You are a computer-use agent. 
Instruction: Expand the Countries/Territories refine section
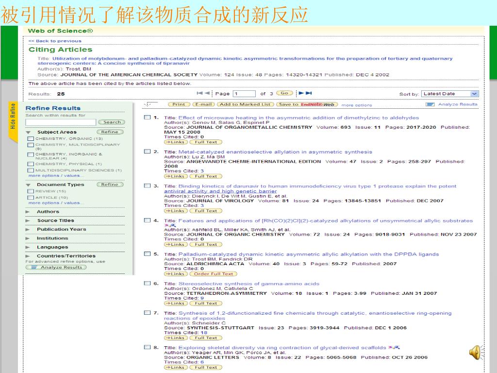[x=28, y=256]
